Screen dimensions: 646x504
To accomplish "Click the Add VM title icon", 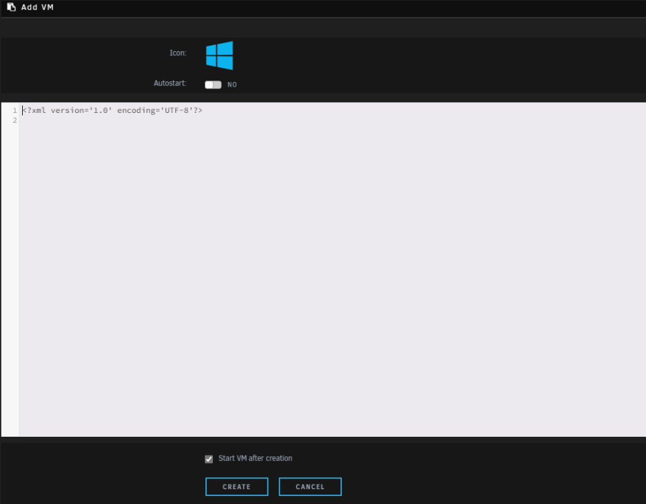I will click(x=11, y=7).
